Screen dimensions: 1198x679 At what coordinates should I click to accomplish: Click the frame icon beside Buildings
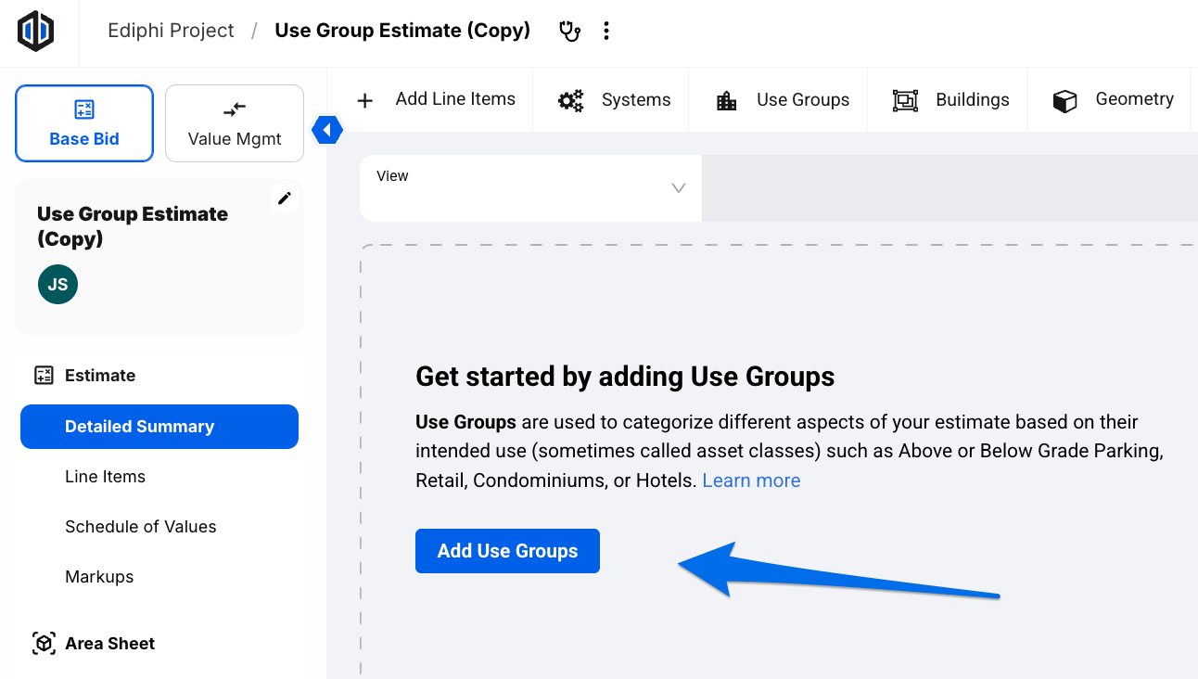(x=905, y=100)
